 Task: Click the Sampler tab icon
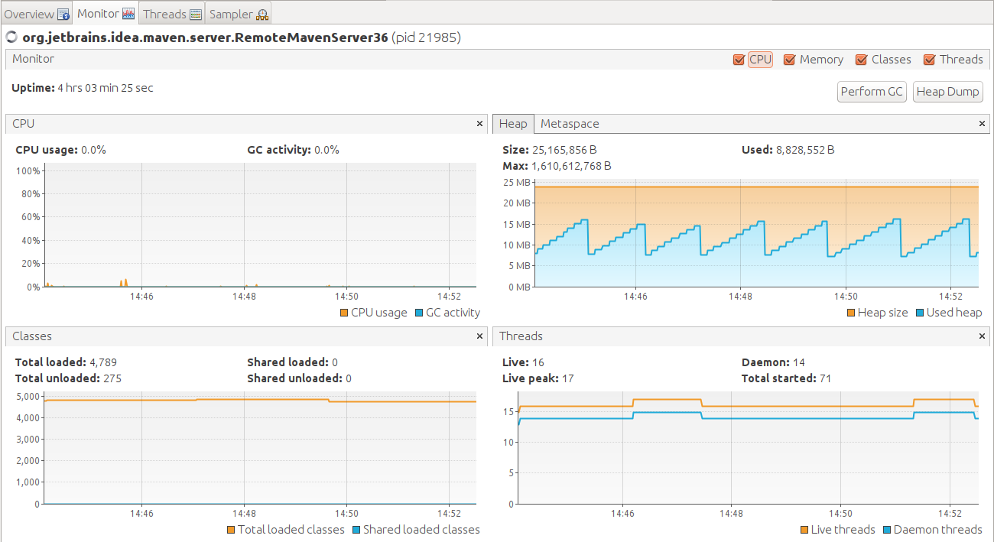(262, 14)
